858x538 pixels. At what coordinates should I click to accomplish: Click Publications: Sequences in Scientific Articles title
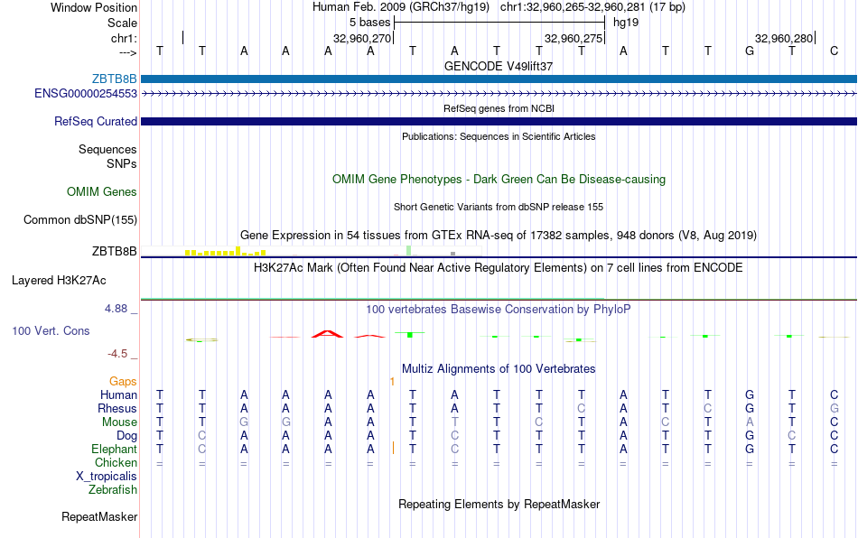tap(499, 136)
